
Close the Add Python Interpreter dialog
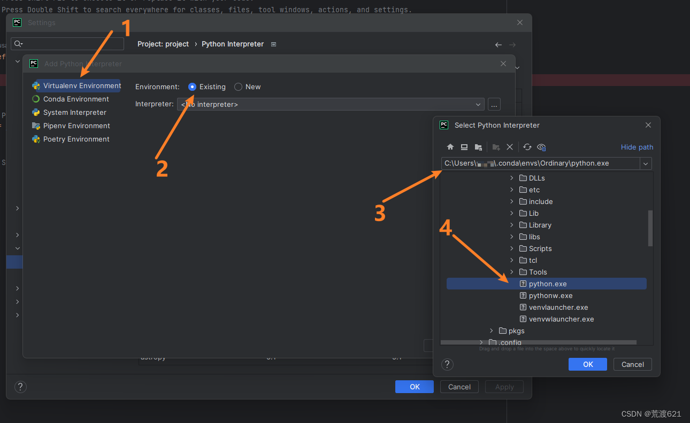503,64
